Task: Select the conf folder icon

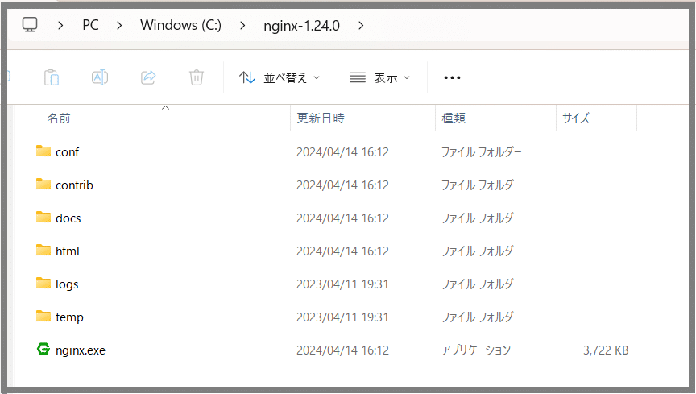Action: click(x=43, y=151)
